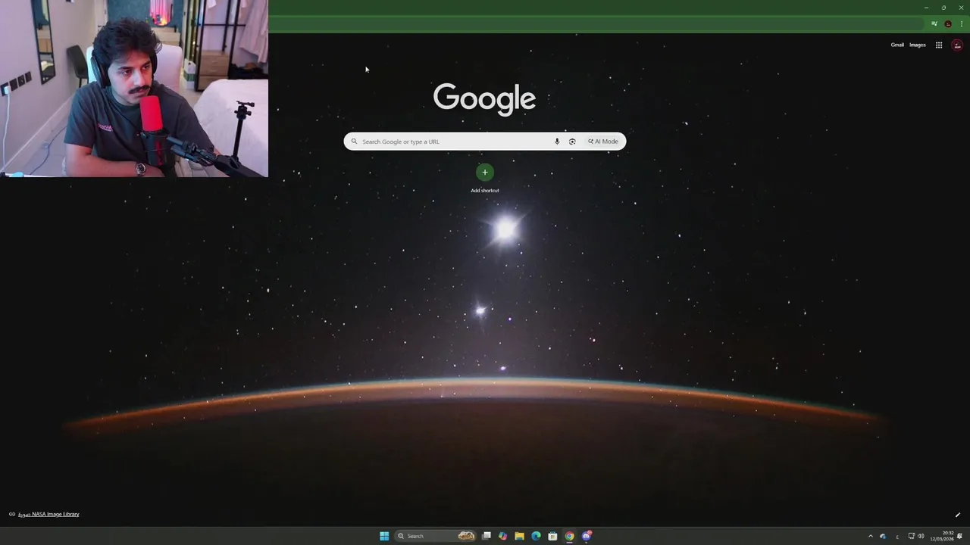
Task: Open Chrome three-dot menu
Action: (x=962, y=23)
